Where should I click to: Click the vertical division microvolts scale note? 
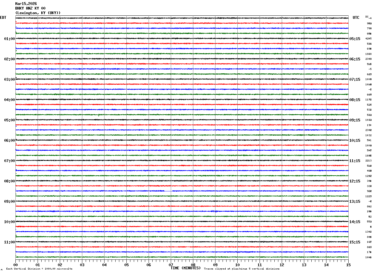coord(39,269)
